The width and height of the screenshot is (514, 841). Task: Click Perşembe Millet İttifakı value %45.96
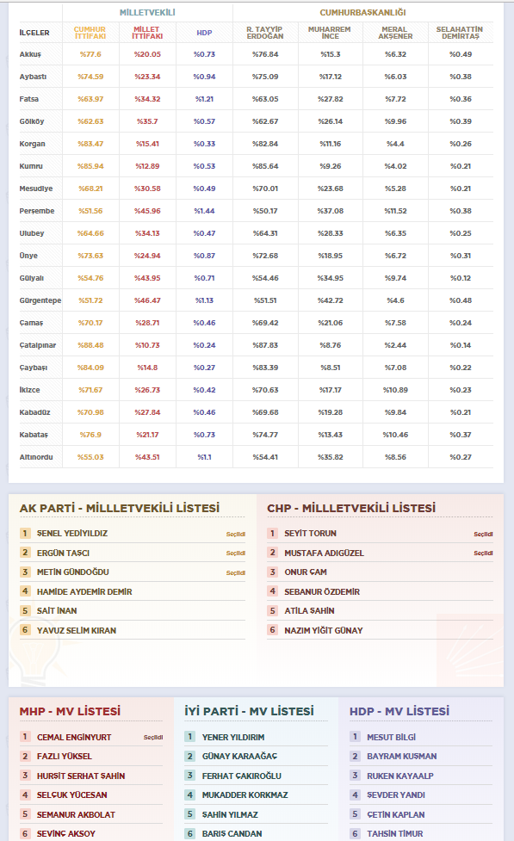[147, 211]
